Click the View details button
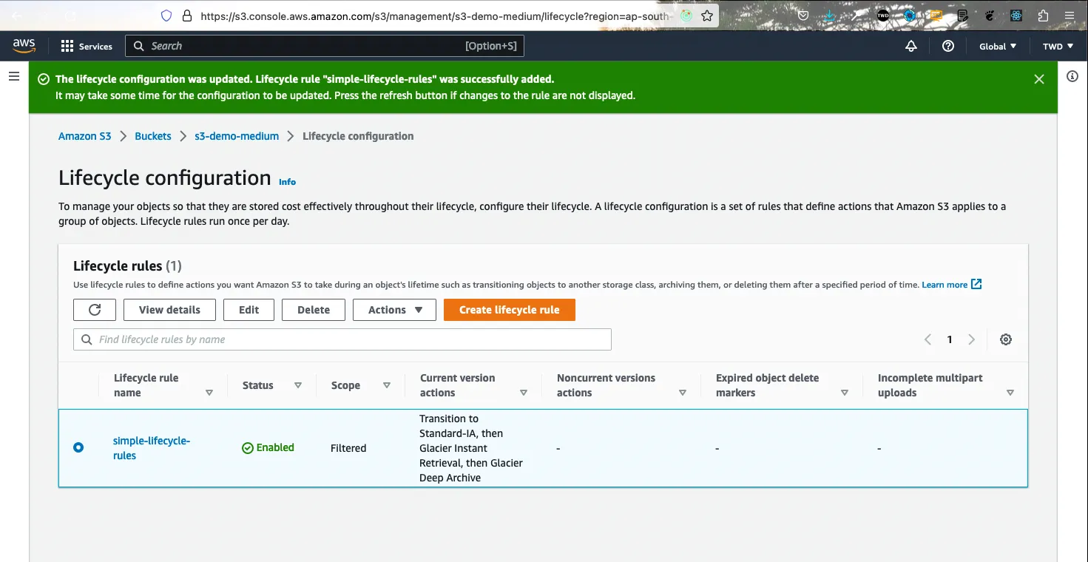 [169, 310]
